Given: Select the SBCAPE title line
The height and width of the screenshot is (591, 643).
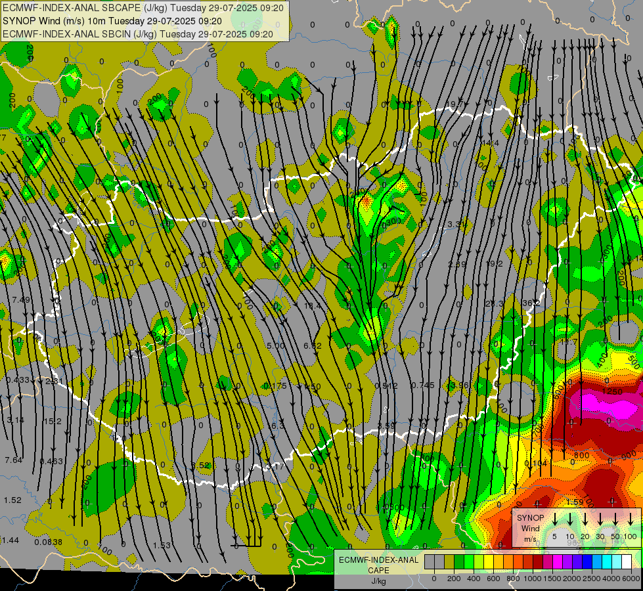Looking at the screenshot, I should pos(143,8).
